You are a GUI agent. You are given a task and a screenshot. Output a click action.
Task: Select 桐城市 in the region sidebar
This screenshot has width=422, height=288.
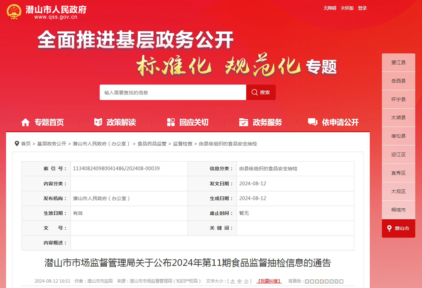399,210
